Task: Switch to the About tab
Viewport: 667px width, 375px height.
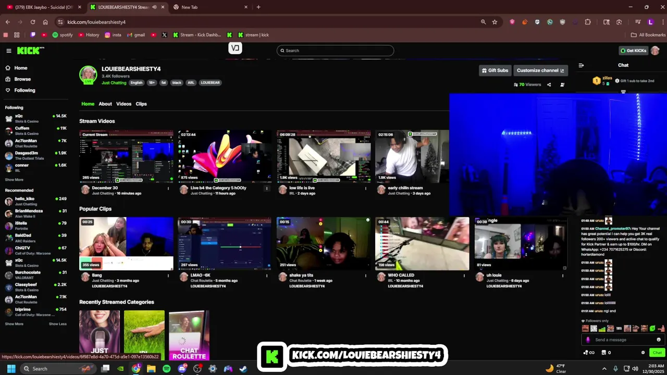Action: [x=105, y=104]
